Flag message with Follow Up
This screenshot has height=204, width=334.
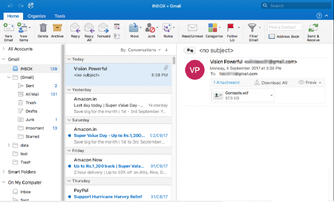[x=232, y=32]
